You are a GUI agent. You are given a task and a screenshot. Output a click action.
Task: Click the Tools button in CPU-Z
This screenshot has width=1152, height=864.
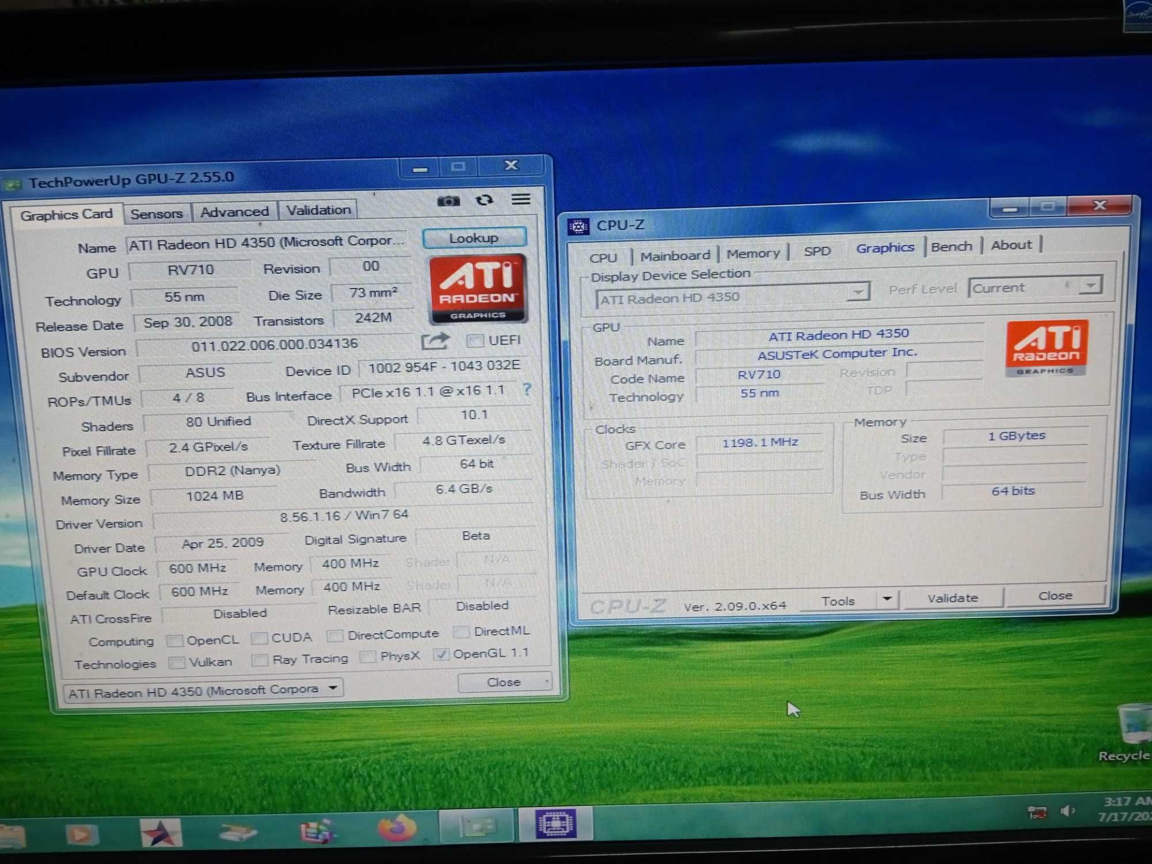pyautogui.click(x=838, y=601)
